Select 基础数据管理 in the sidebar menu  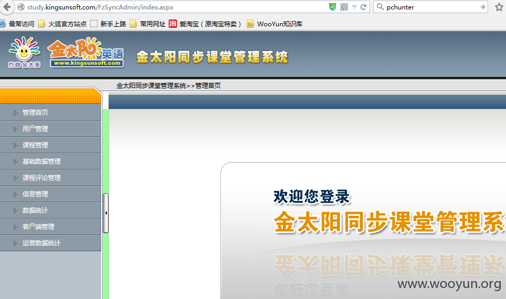click(x=51, y=162)
